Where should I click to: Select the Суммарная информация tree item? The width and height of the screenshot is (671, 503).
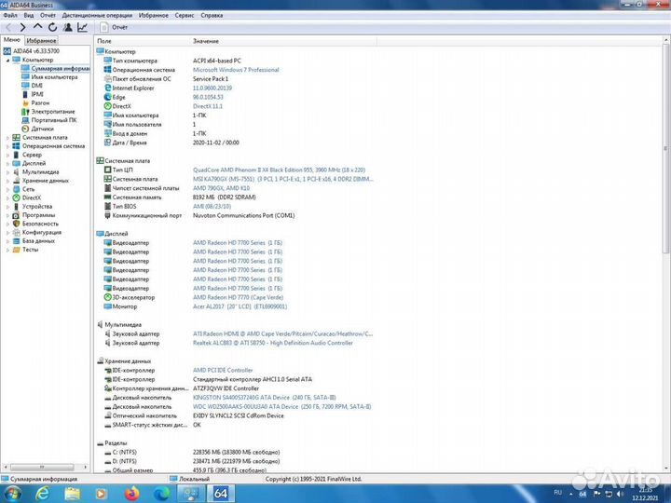55,68
